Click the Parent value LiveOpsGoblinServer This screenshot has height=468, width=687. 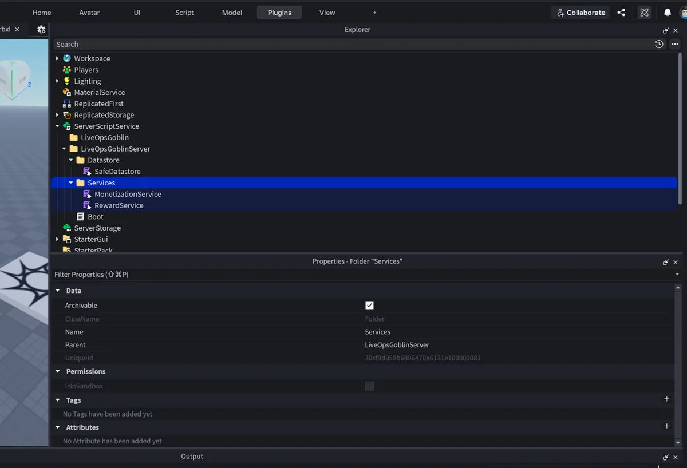tap(397, 345)
